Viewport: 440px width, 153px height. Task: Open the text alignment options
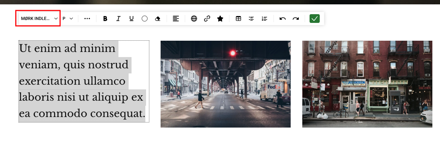coord(176,19)
